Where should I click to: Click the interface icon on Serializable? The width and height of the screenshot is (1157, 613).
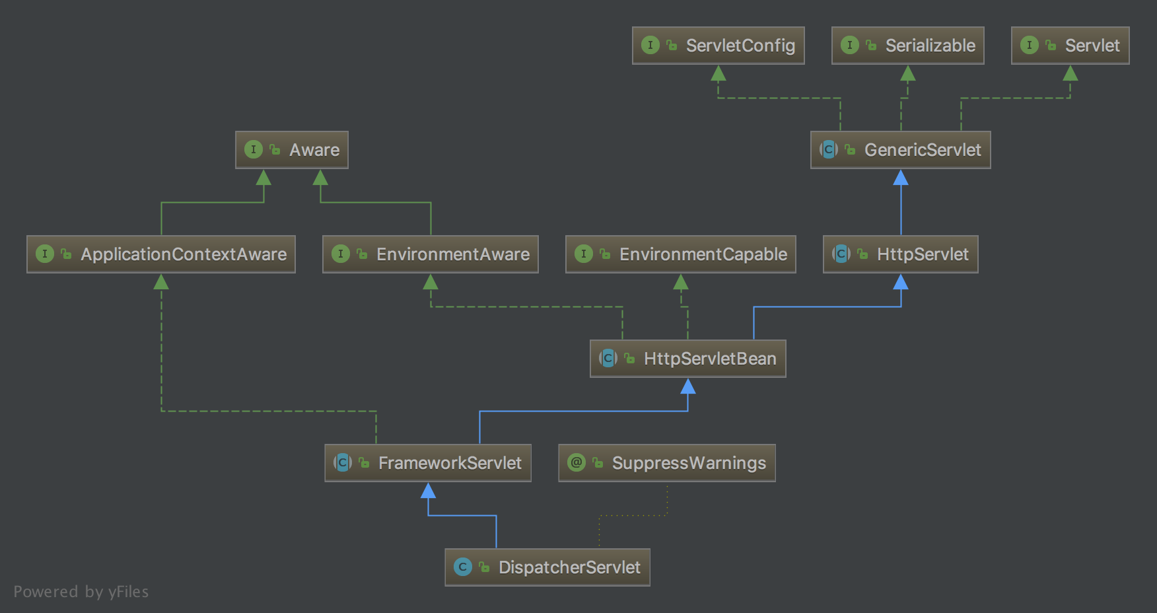850,45
